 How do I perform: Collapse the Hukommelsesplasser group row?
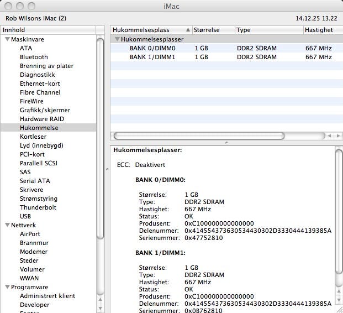[117, 40]
